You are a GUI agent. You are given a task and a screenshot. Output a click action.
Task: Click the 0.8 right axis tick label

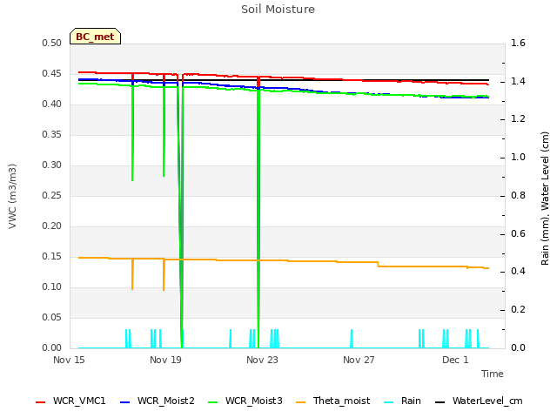click(518, 195)
